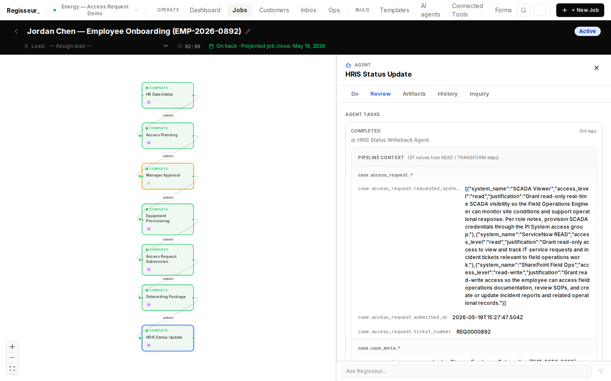The height and width of the screenshot is (381, 611).
Task: Go to the Dashboard menu item
Action: (205, 10)
